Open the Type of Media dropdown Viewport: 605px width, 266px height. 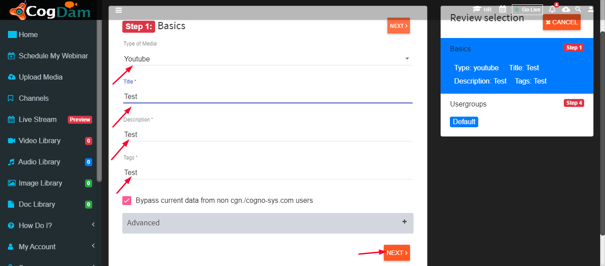click(x=268, y=59)
